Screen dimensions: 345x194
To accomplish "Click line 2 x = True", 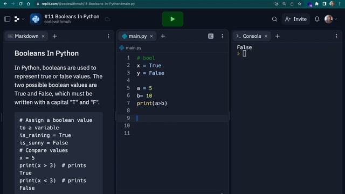I will pos(149,66).
